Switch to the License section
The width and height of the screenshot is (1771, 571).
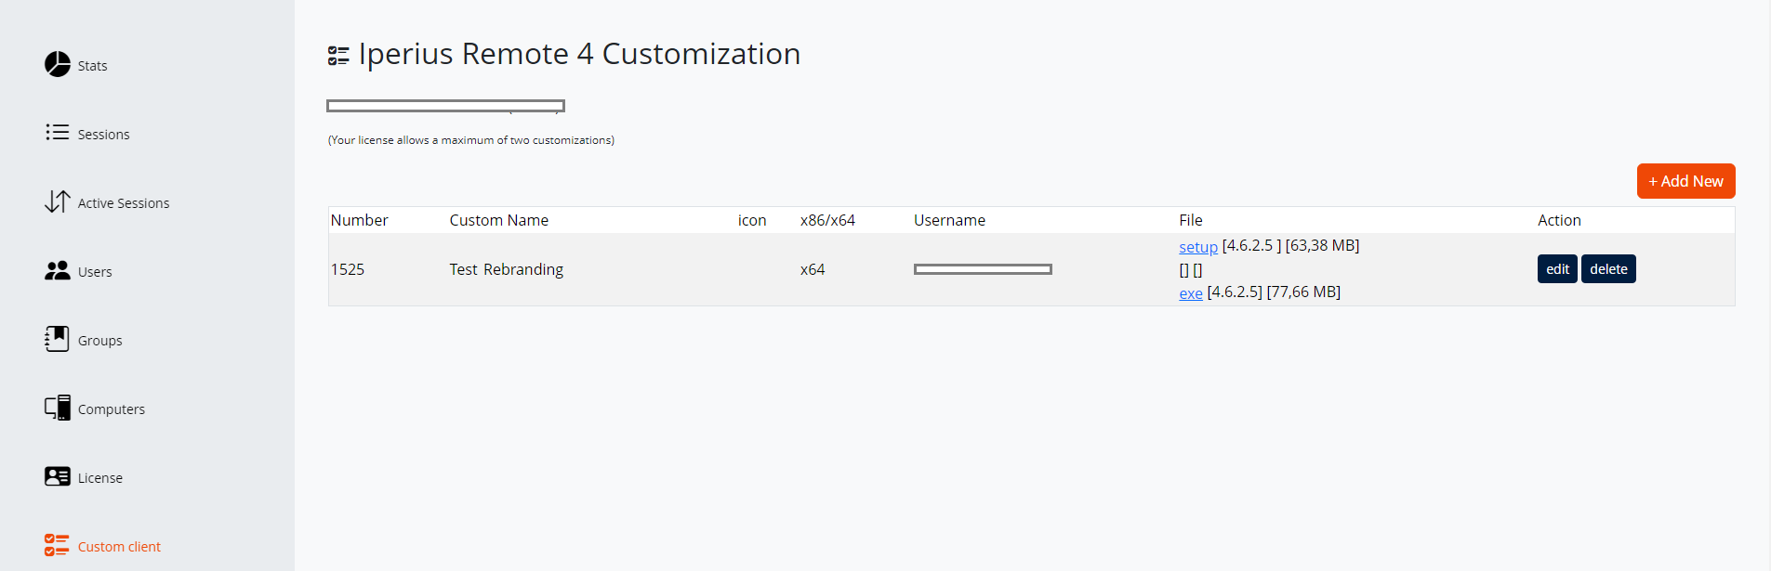pyautogui.click(x=101, y=476)
